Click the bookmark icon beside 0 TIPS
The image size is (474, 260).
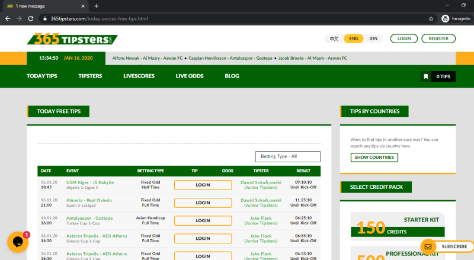click(426, 76)
